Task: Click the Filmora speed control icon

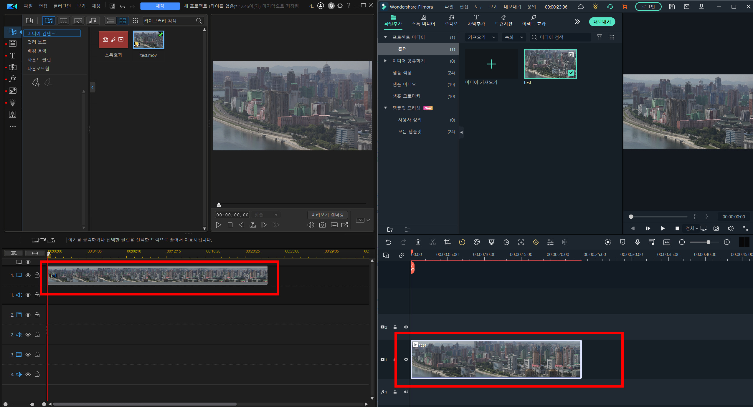Action: coord(462,242)
